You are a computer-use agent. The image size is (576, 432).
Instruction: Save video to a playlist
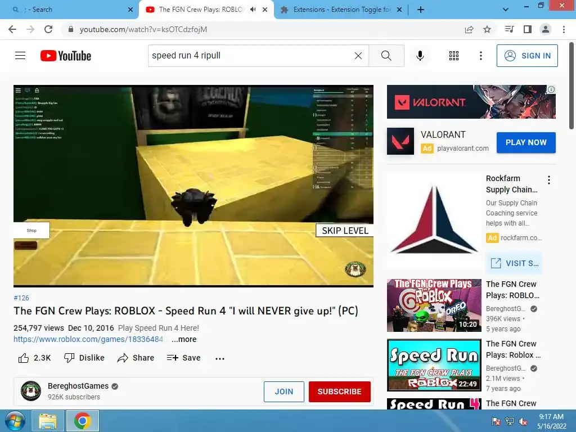[183, 358]
